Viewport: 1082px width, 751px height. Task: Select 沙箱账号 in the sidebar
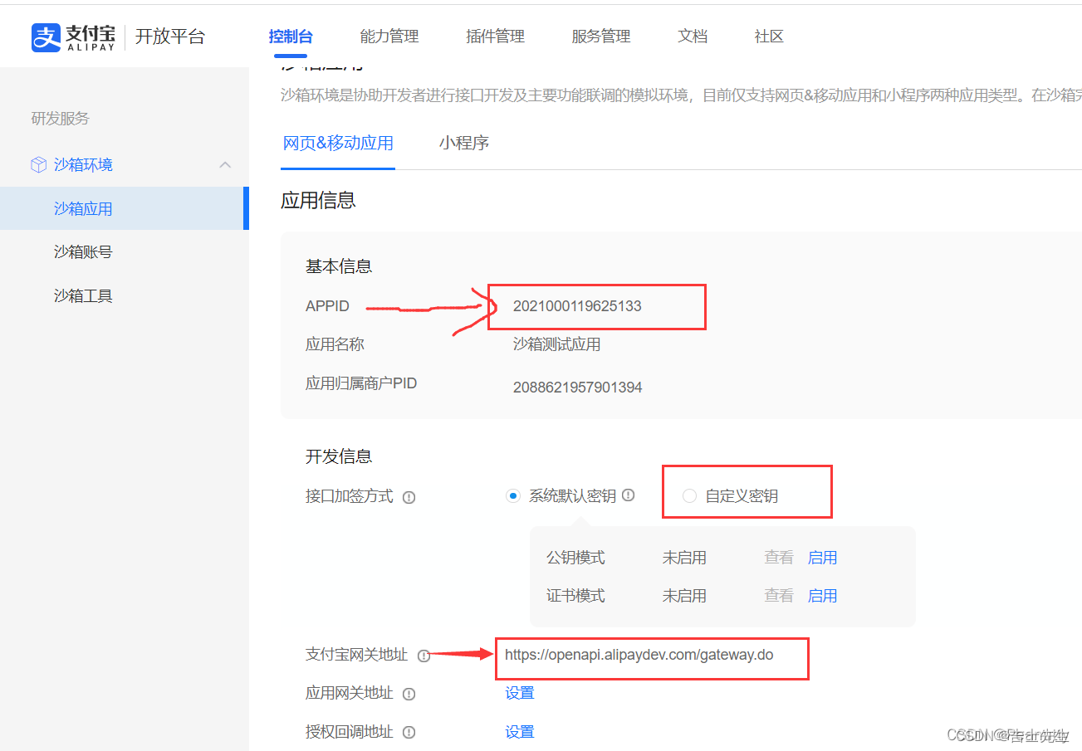click(x=83, y=251)
